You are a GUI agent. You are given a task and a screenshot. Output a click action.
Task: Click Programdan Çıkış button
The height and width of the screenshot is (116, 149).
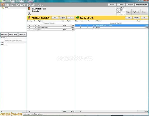141,5
